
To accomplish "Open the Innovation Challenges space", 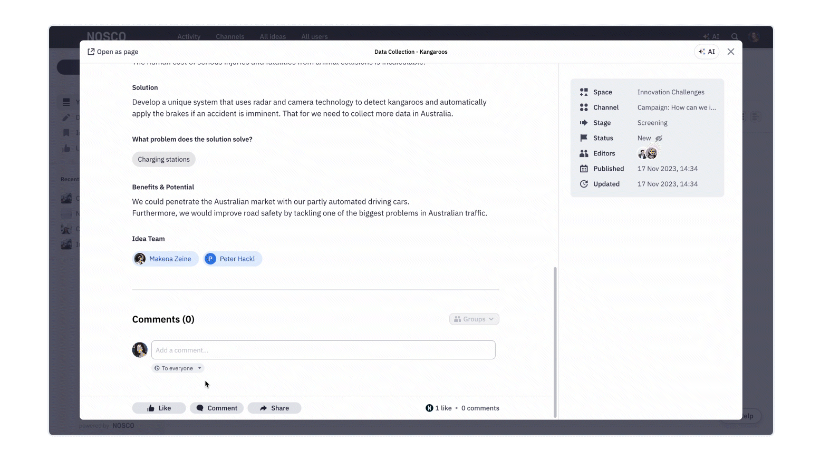I will point(671,92).
